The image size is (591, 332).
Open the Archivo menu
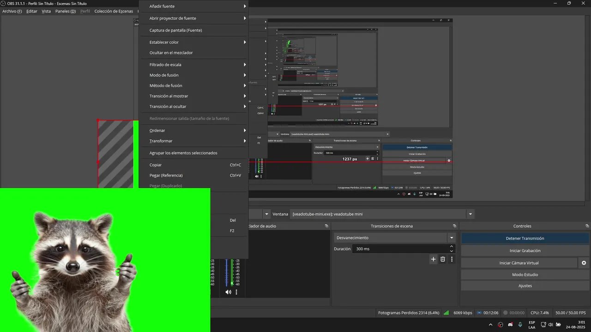point(12,11)
